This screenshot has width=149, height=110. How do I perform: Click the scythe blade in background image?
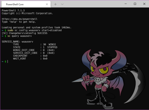click(137, 83)
